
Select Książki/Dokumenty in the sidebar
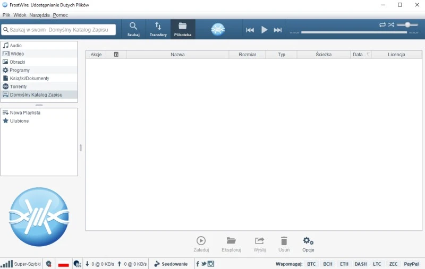point(39,78)
